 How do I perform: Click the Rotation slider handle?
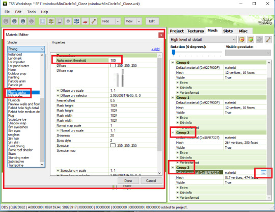click(x=174, y=52)
